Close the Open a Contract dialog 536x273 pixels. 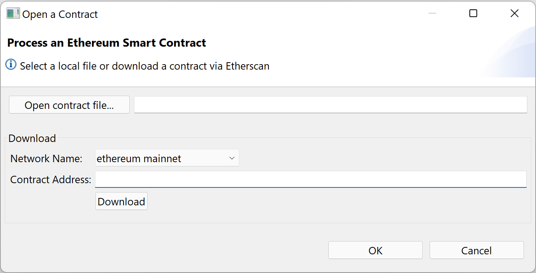[515, 14]
